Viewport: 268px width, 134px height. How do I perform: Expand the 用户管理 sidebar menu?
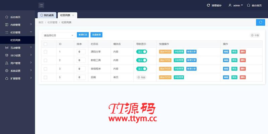point(17,63)
